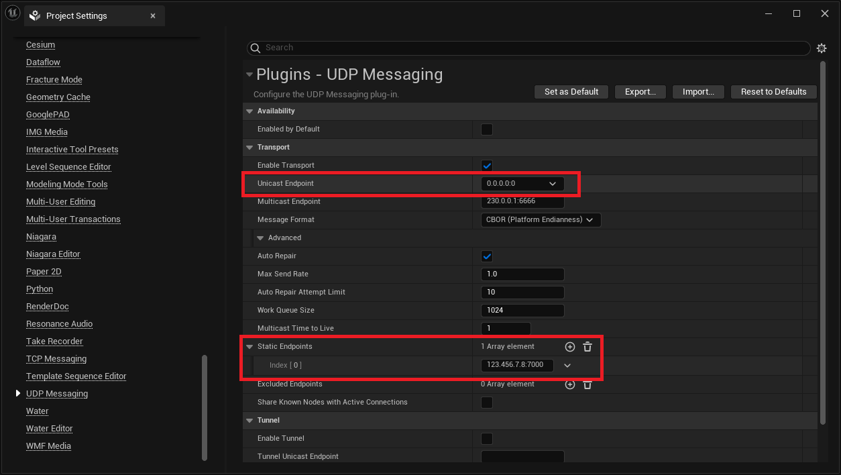
Task: Expand UDP Messaging in the left sidebar
Action: click(18, 393)
